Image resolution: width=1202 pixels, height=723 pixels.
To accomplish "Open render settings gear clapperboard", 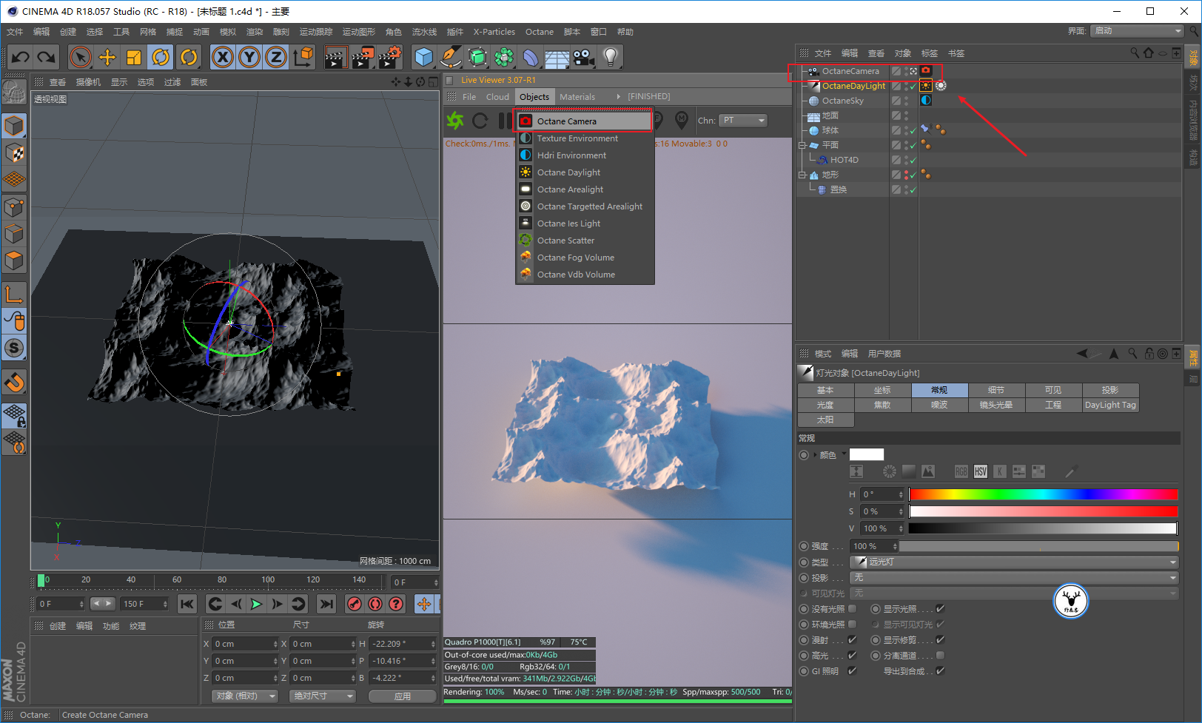I will click(x=389, y=57).
